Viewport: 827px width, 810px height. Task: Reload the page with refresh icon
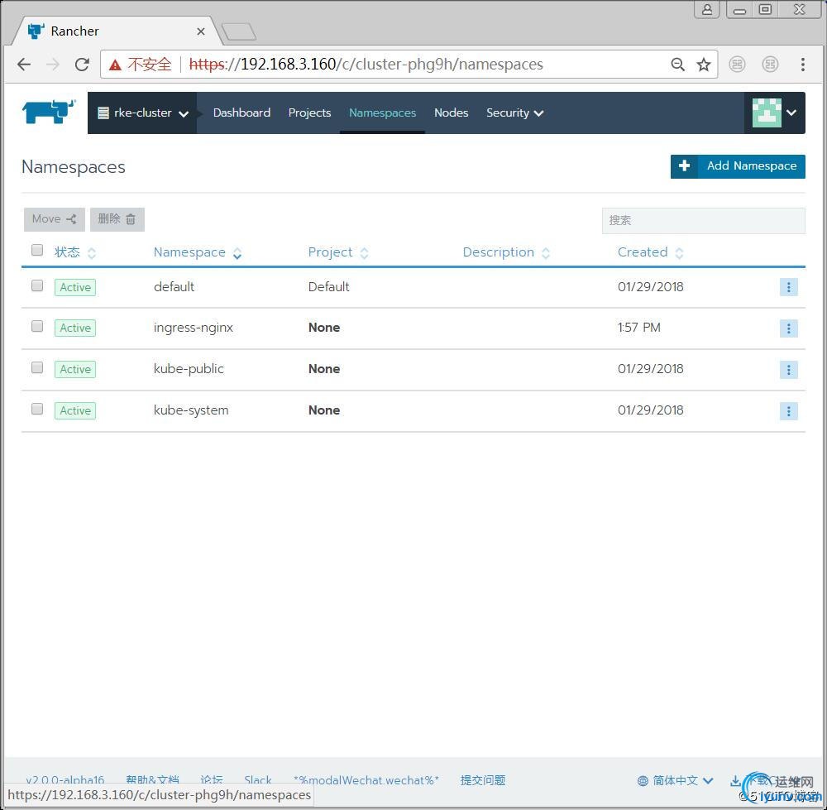coord(82,65)
